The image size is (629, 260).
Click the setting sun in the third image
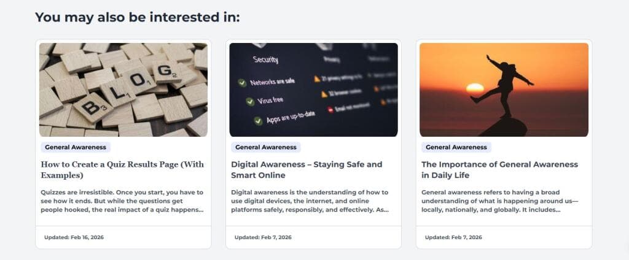click(x=475, y=88)
